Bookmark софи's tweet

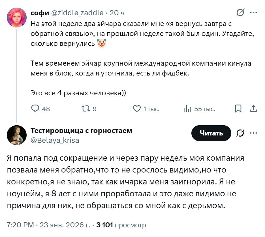(x=238, y=109)
